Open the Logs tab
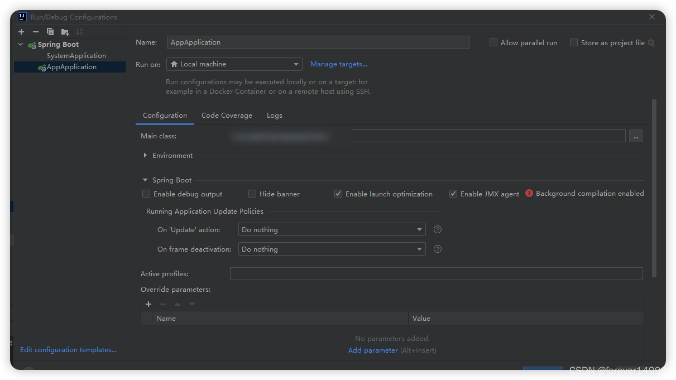 pyautogui.click(x=275, y=116)
